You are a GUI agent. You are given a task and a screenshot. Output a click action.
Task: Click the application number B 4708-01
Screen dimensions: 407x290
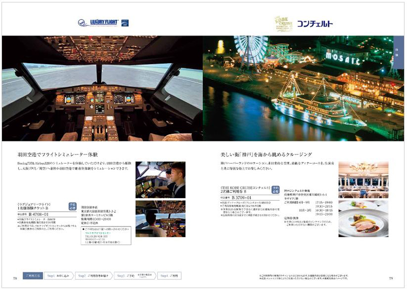[42, 215]
